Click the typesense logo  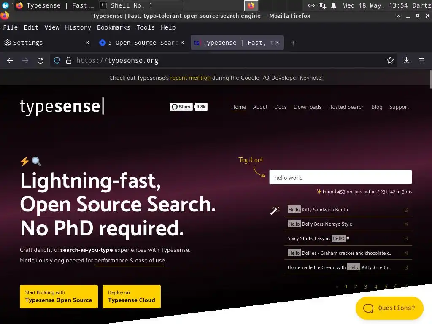62,106
